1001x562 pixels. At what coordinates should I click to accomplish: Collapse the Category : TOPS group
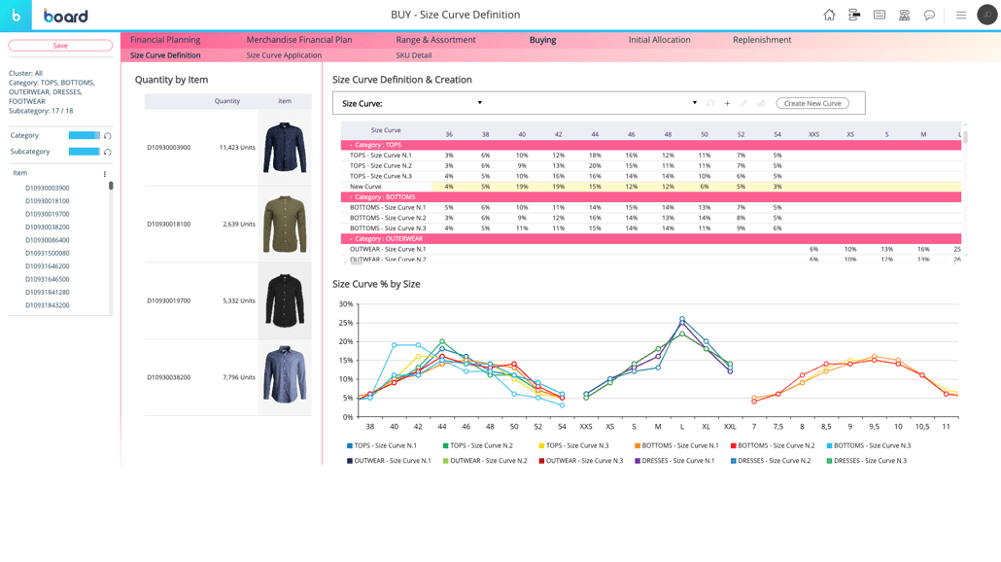point(351,145)
